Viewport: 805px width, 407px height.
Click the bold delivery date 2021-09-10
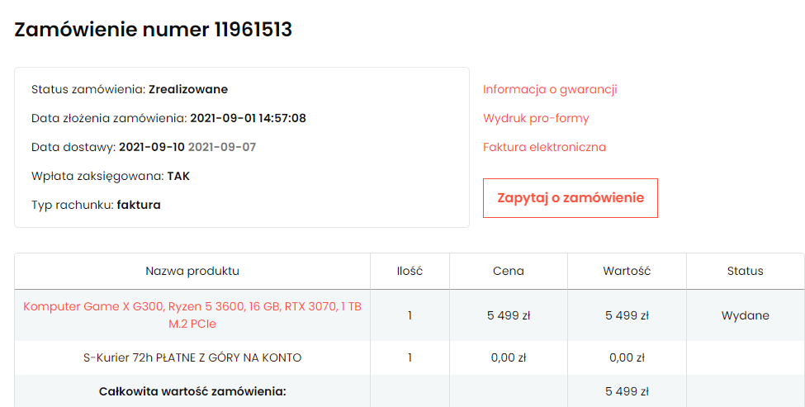[152, 147]
